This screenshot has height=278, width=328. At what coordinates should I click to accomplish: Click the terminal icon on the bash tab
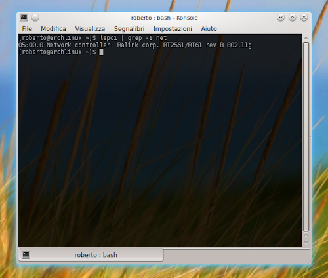26,255
